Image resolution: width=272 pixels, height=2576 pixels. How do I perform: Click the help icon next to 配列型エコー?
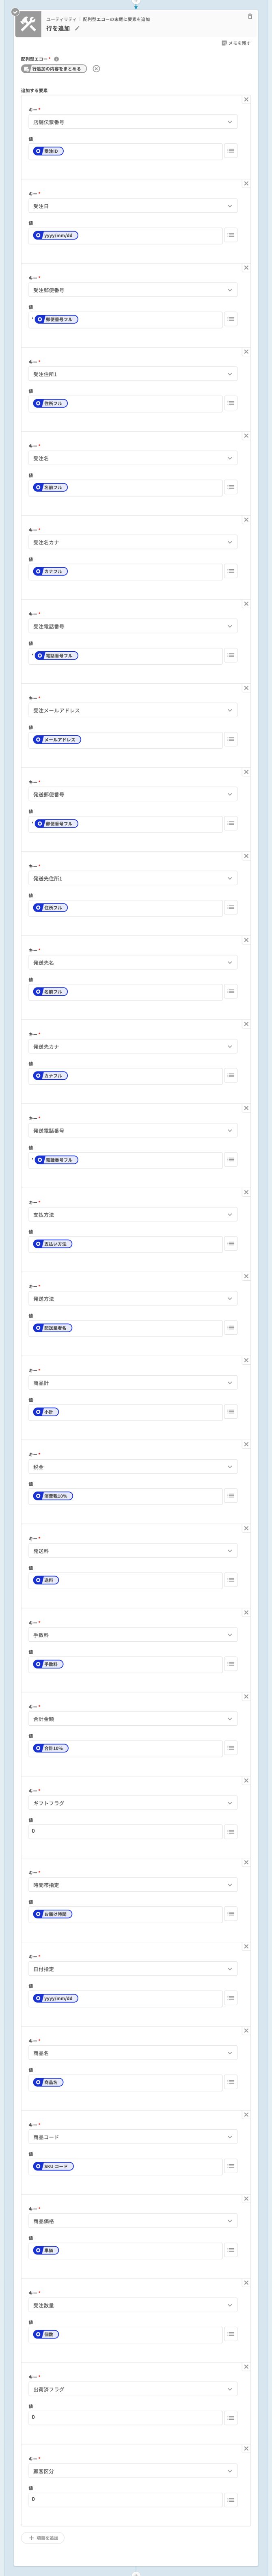click(x=56, y=59)
